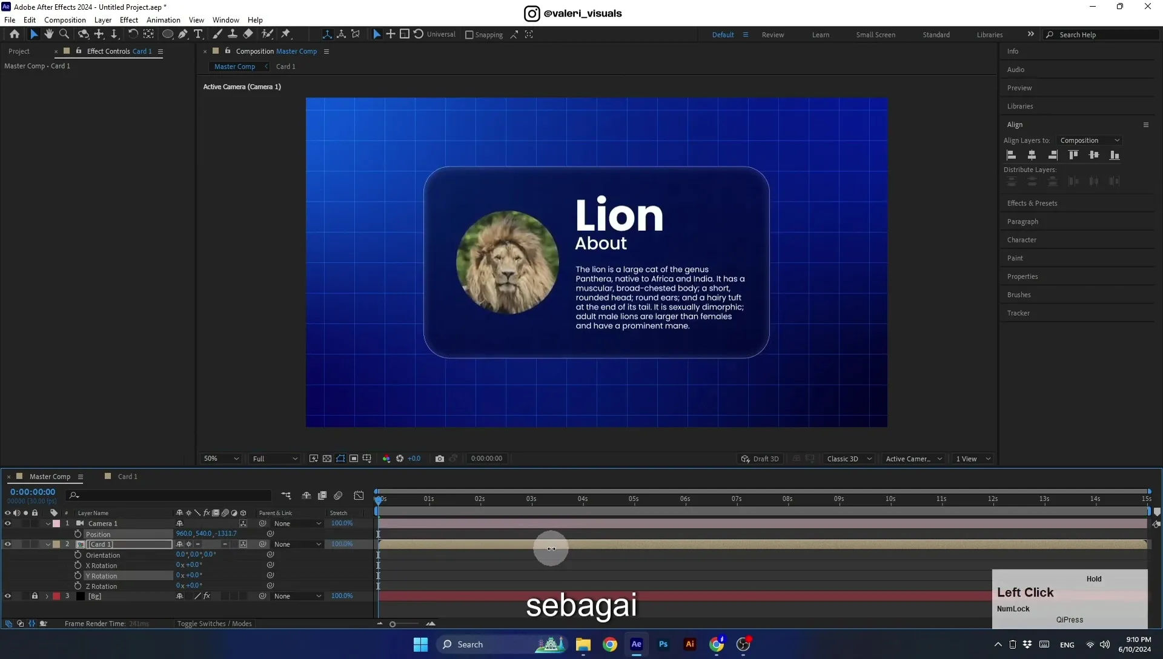Open the Full resolution dropdown
Viewport: 1163px width, 659px height.
pyautogui.click(x=275, y=459)
